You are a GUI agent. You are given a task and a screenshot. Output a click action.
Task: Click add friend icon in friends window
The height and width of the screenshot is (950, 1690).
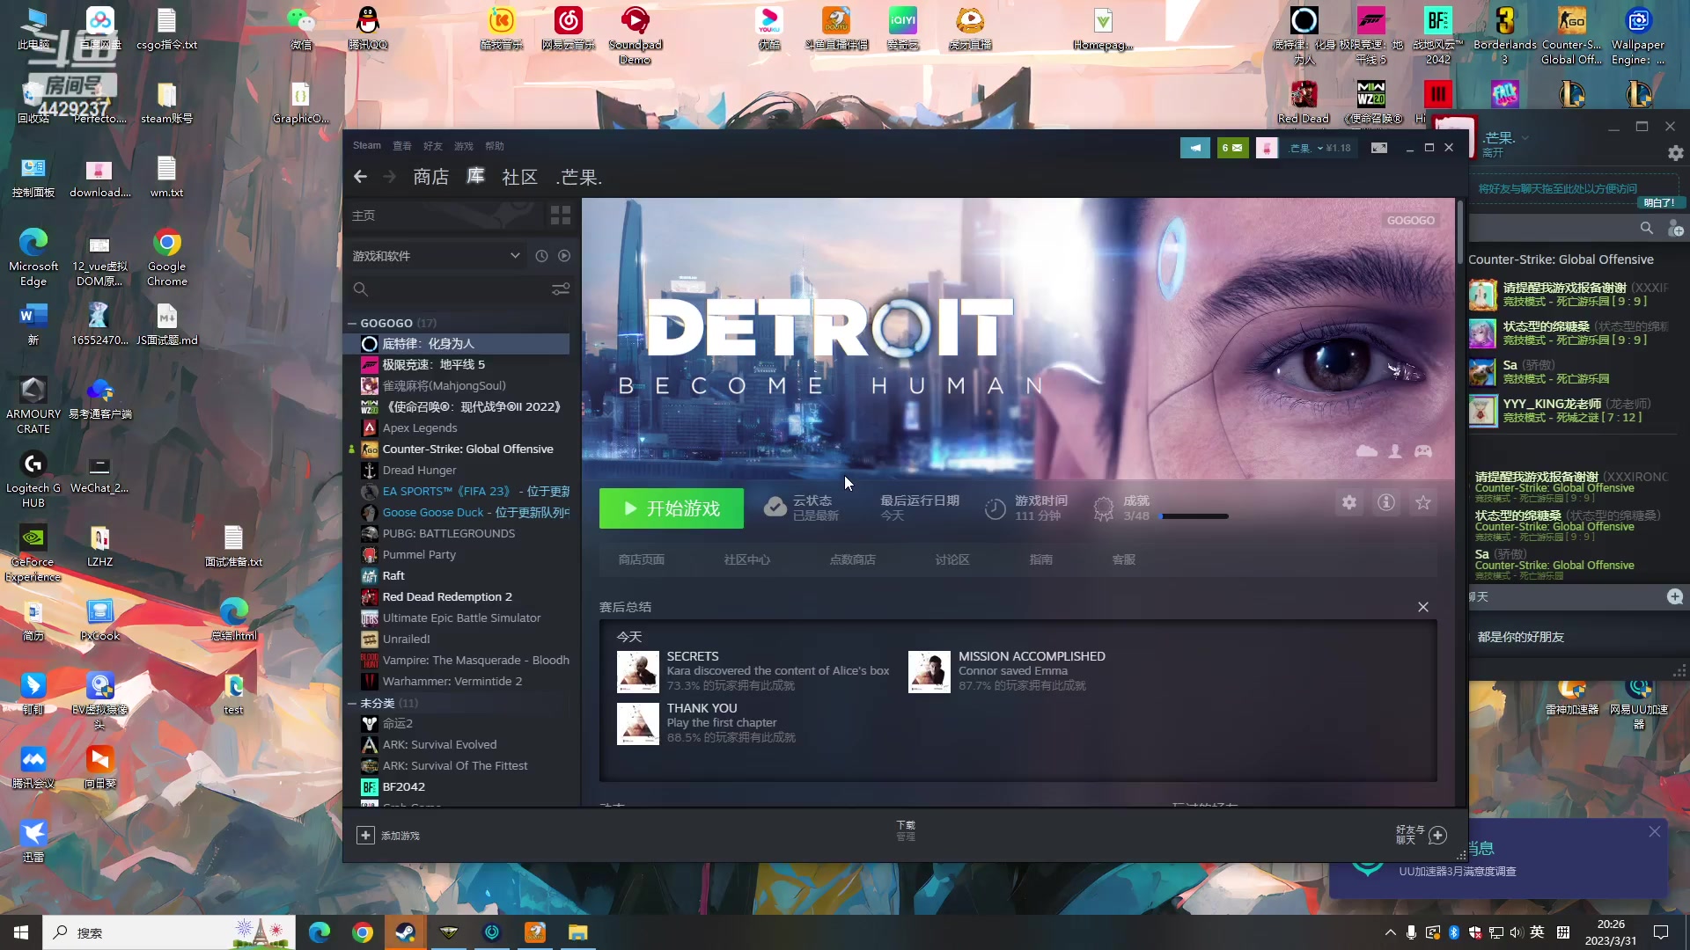[1676, 229]
